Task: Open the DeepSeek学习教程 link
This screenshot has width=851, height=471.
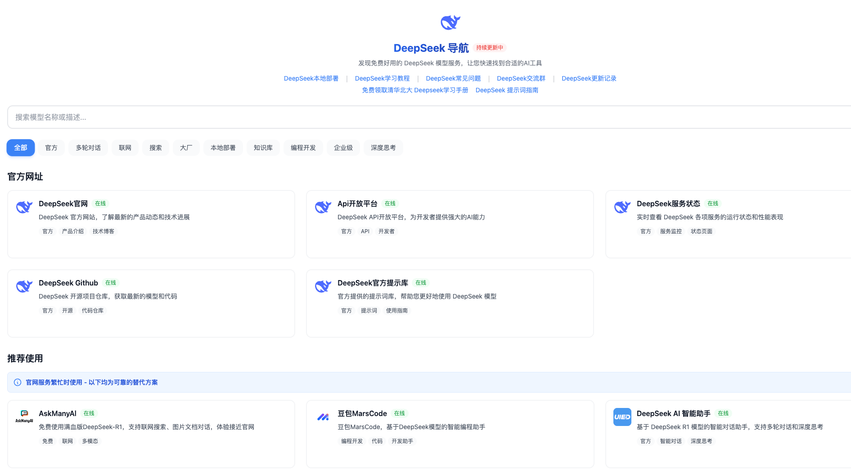Action: 382,78
